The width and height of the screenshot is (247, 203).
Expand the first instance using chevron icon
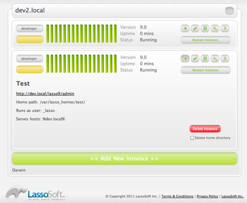(x=225, y=29)
